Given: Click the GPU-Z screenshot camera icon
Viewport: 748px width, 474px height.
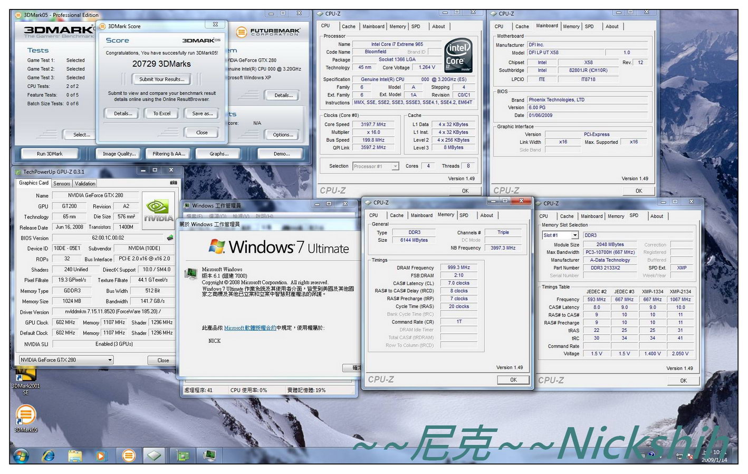Looking at the screenshot, I should click(174, 183).
